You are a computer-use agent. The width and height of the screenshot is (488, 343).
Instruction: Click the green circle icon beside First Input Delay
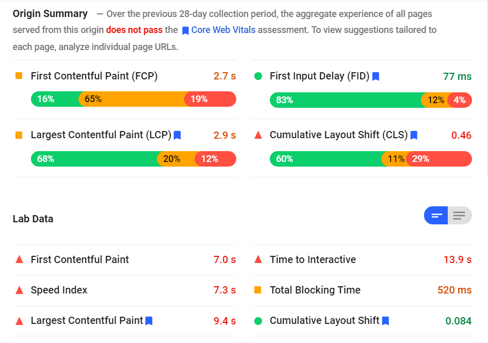point(258,76)
